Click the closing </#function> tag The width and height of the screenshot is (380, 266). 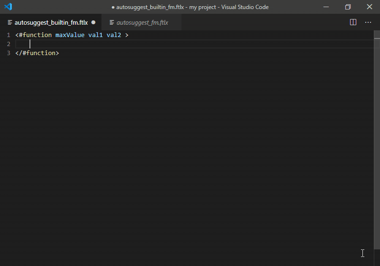37,53
